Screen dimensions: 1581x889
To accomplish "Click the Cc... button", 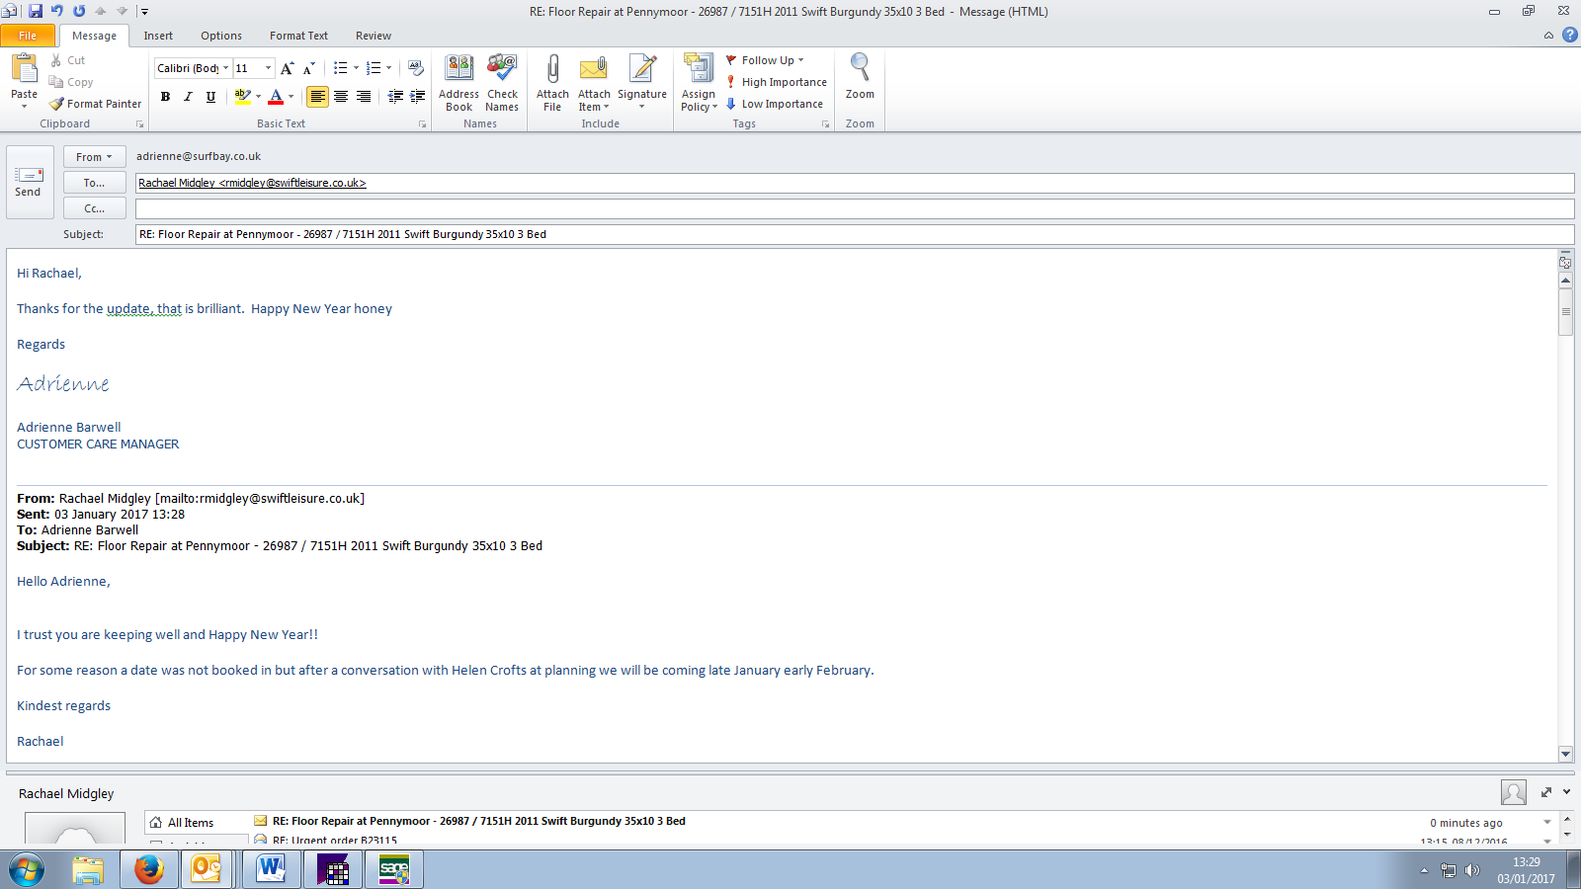I will pos(94,208).
